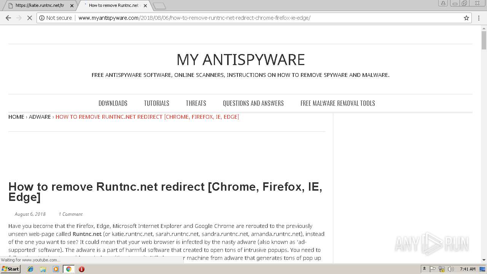Switch to Chrome in the taskbar
Image resolution: width=487 pixels, height=274 pixels.
point(68,269)
